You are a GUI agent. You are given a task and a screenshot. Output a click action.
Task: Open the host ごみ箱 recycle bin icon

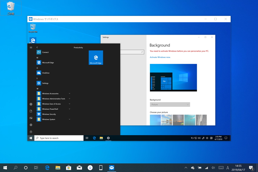tap(11, 8)
